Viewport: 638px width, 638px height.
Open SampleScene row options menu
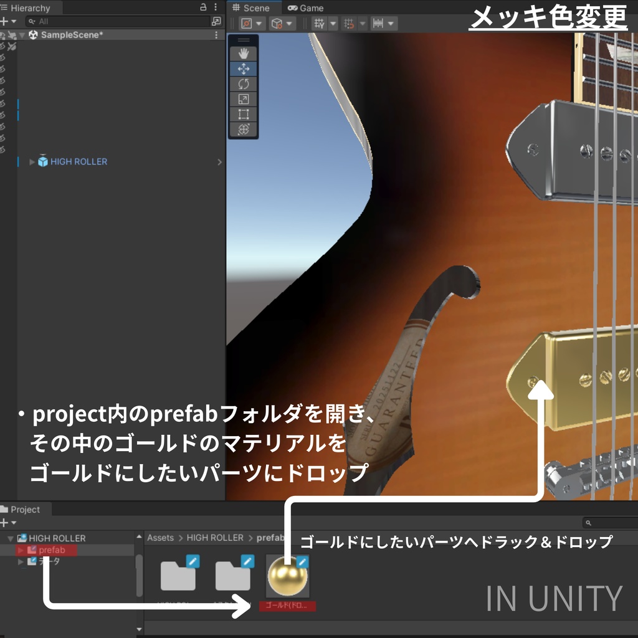point(216,35)
